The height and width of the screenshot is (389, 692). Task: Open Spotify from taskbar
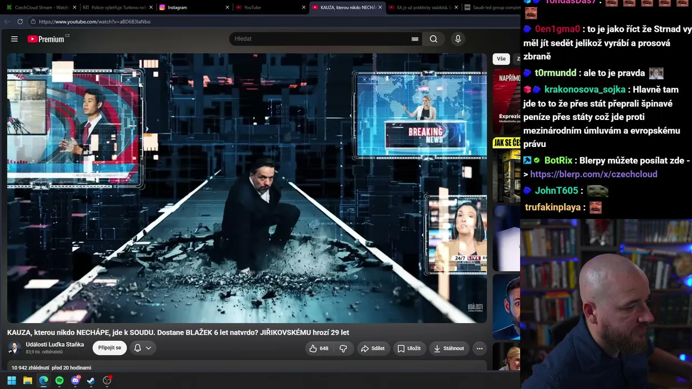click(x=59, y=380)
